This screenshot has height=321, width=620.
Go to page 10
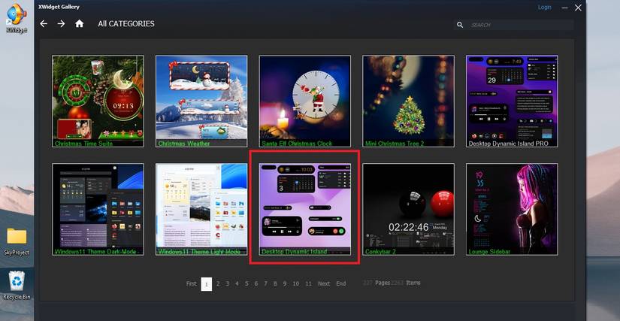296,284
